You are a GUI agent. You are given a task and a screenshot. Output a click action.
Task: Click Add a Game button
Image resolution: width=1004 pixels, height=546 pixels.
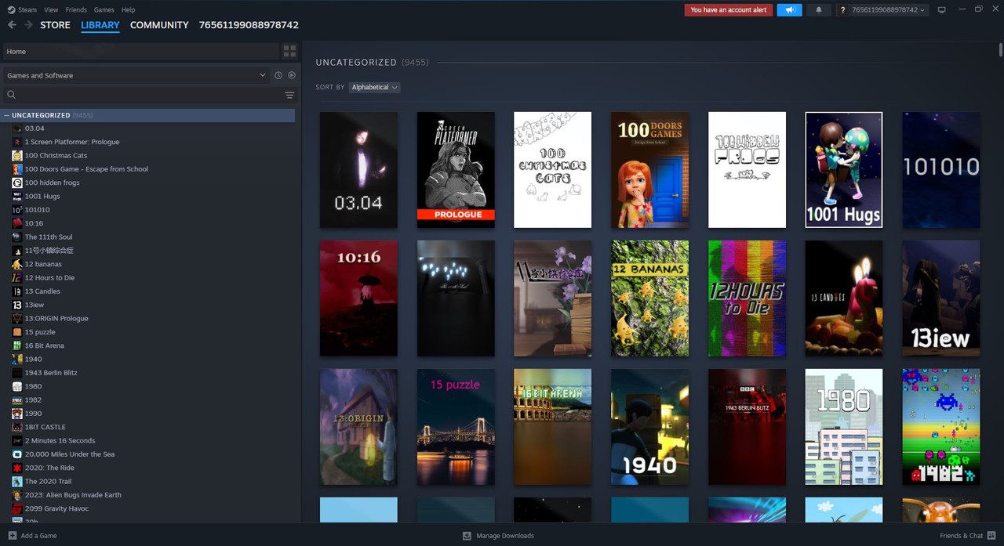[x=32, y=536]
